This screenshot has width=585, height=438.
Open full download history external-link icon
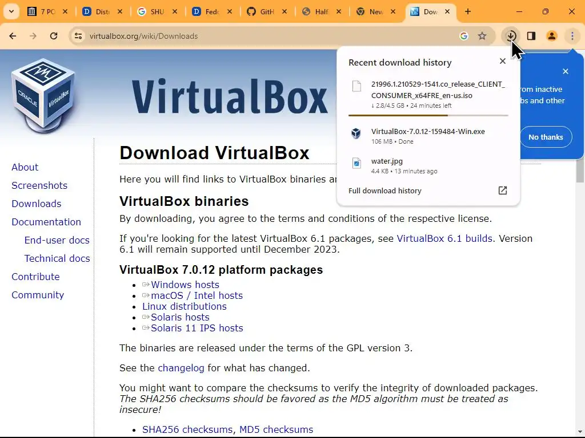click(503, 190)
